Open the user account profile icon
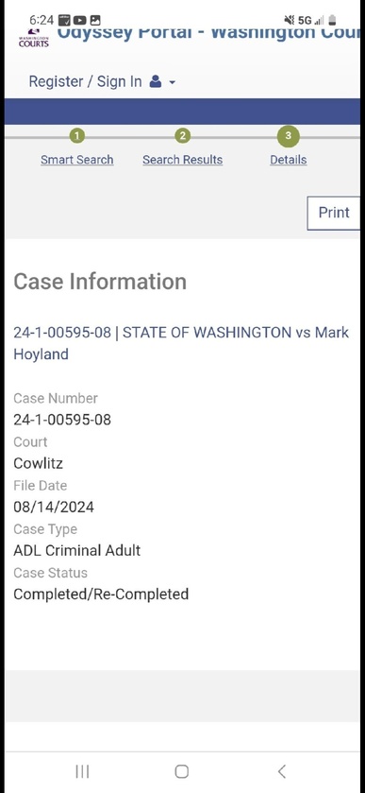365x793 pixels. (156, 81)
